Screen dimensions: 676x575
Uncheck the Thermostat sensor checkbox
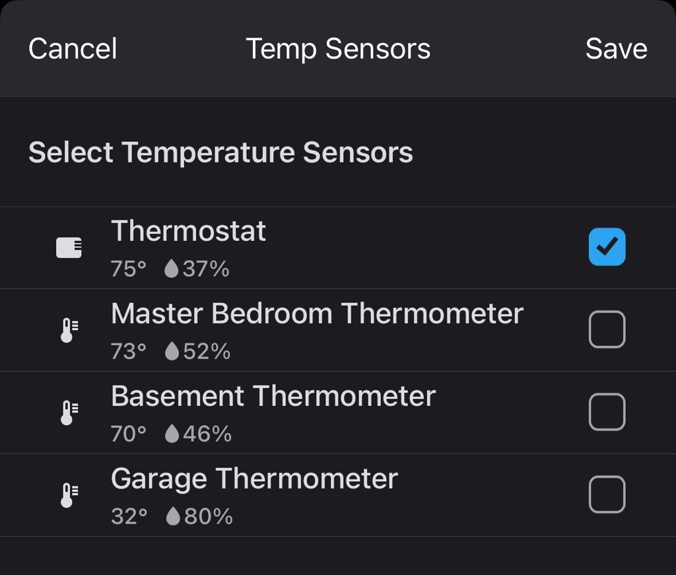[607, 247]
